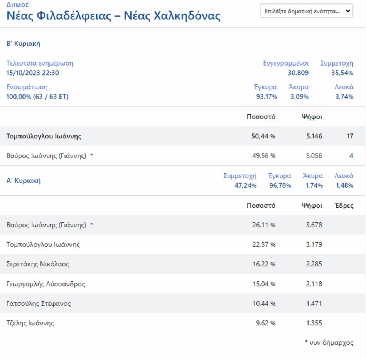Click Βούρος Ιωάννης in first round list
366x359 pixels.
coord(46,225)
